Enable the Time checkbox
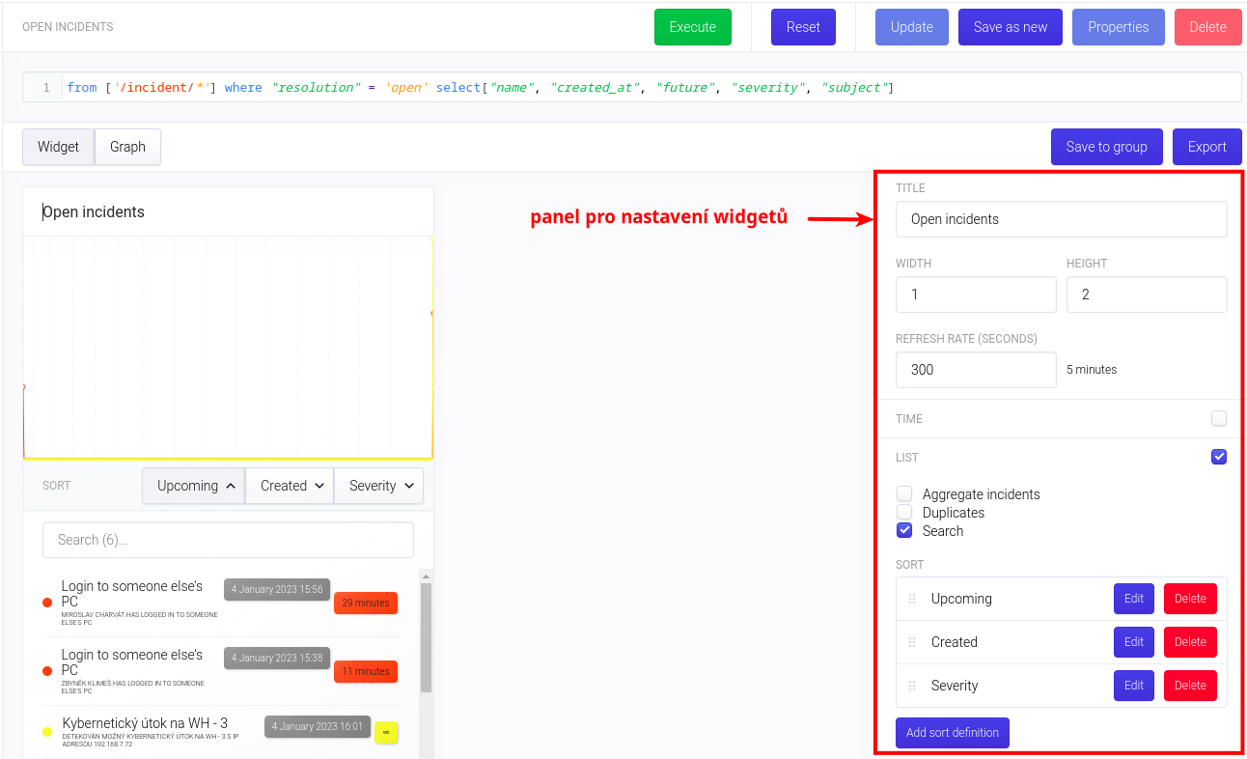Viewport: 1247px width, 759px height. (1219, 419)
